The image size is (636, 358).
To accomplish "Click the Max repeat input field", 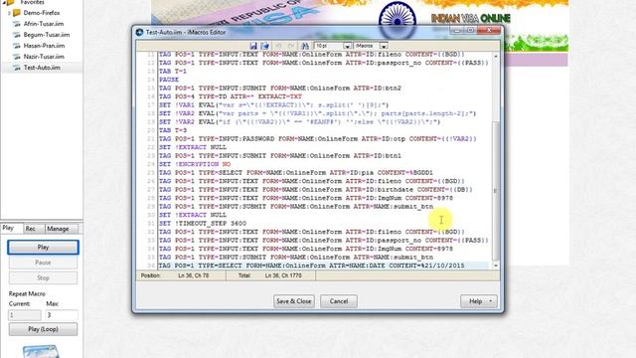I will (x=62, y=315).
